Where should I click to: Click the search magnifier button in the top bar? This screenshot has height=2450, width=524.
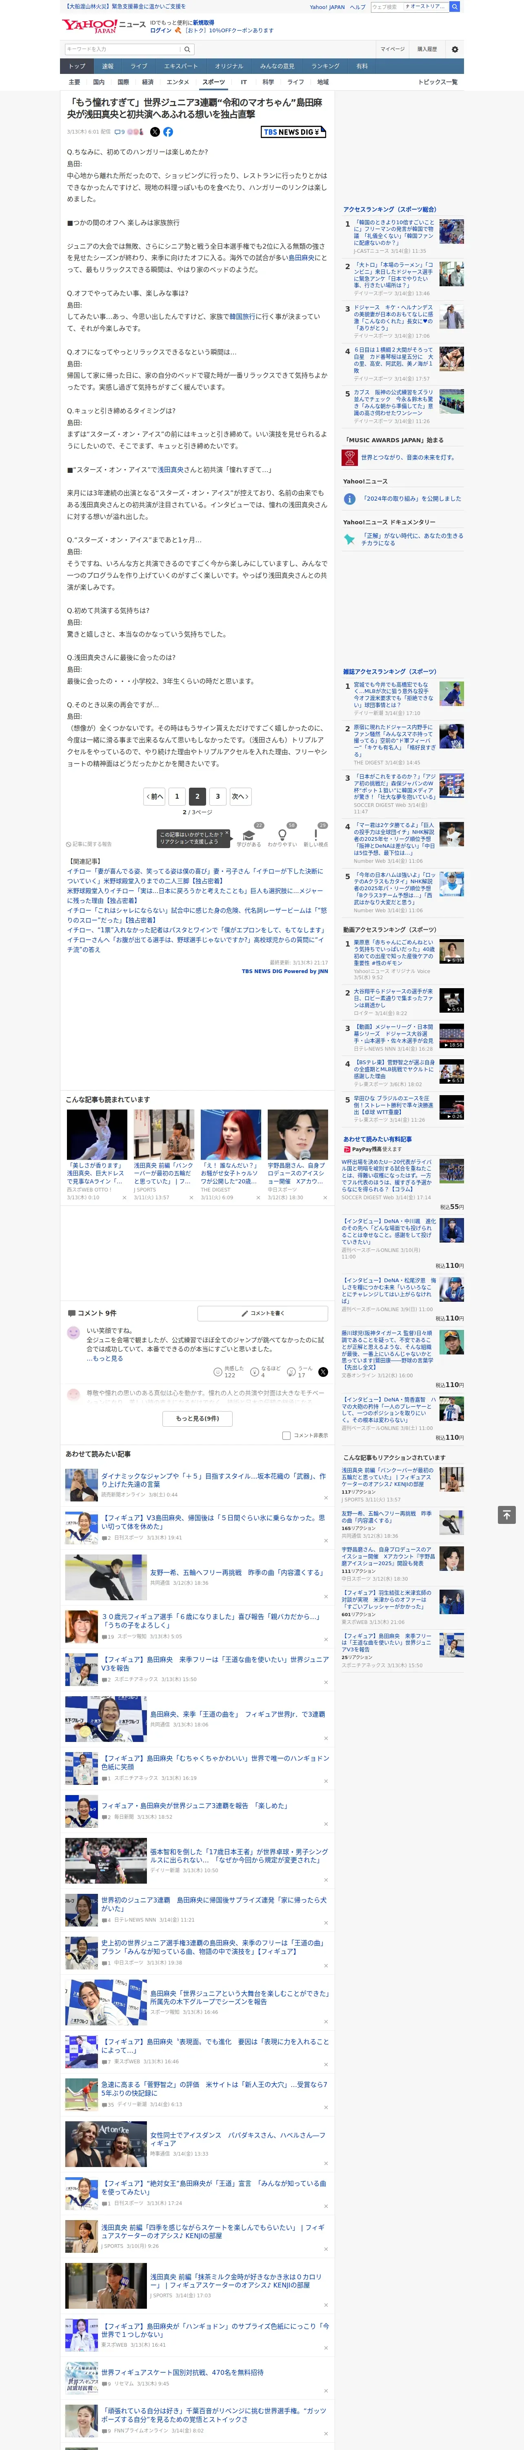click(x=455, y=7)
